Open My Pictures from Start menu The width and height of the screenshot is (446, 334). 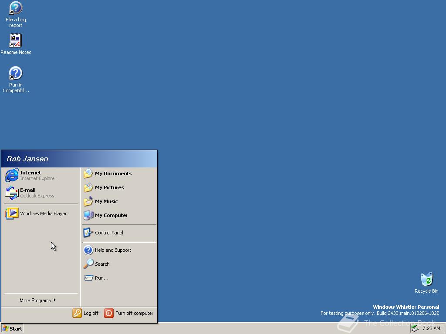[x=119, y=187]
